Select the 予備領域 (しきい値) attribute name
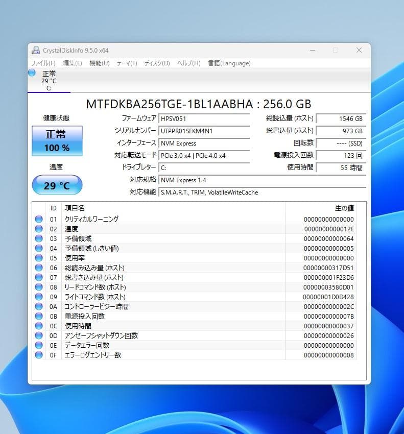404x434 pixels. tap(91, 248)
